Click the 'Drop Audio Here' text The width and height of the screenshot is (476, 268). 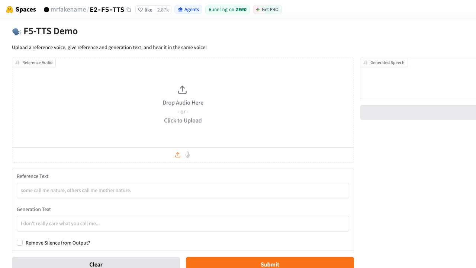(x=183, y=103)
